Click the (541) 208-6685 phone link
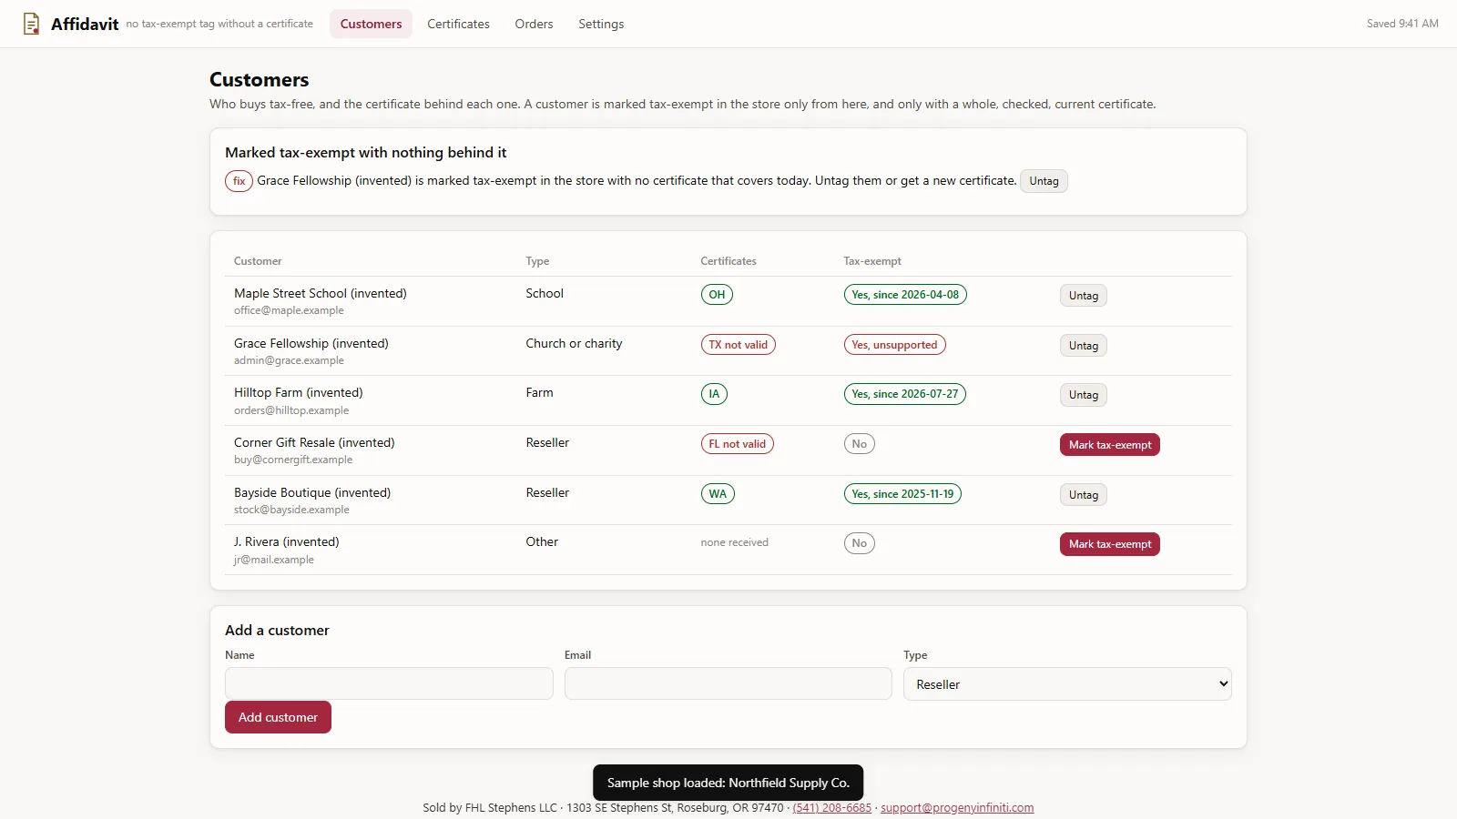Image resolution: width=1457 pixels, height=819 pixels. (x=831, y=808)
